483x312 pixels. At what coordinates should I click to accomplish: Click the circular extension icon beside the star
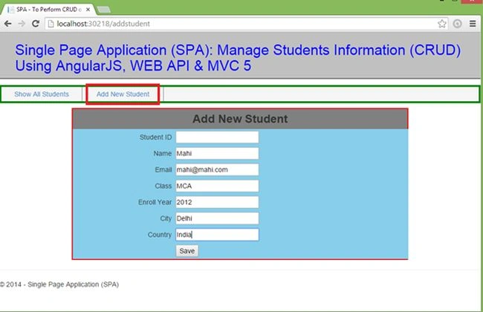pyautogui.click(x=458, y=24)
